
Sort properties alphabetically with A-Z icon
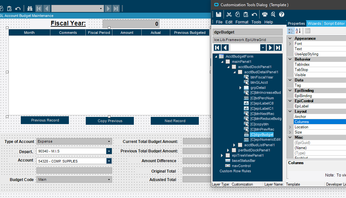[298, 31]
